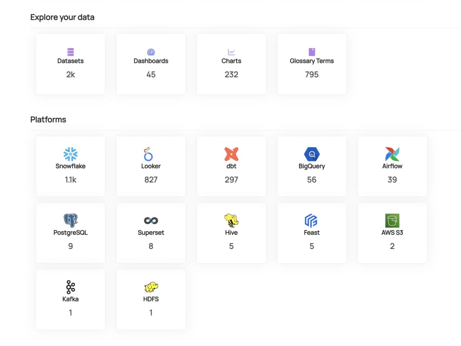The height and width of the screenshot is (346, 461).
Task: Click the AWS S3 bucket icon
Action: click(392, 221)
